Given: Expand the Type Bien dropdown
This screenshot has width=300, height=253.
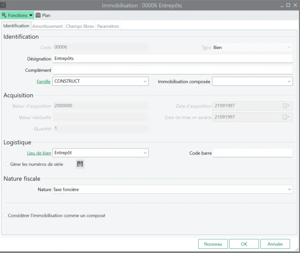Looking at the screenshot, I should (x=289, y=47).
